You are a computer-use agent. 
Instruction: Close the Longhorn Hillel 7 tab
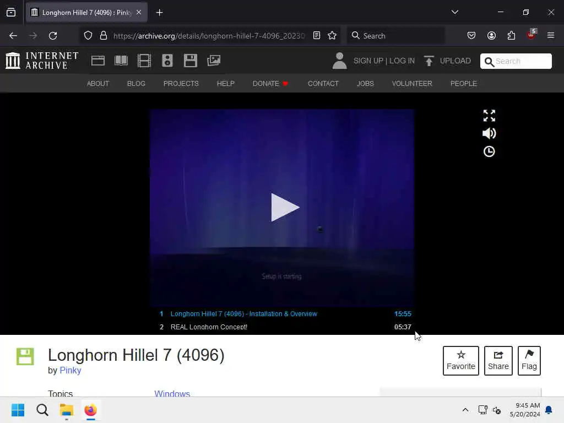[139, 12]
